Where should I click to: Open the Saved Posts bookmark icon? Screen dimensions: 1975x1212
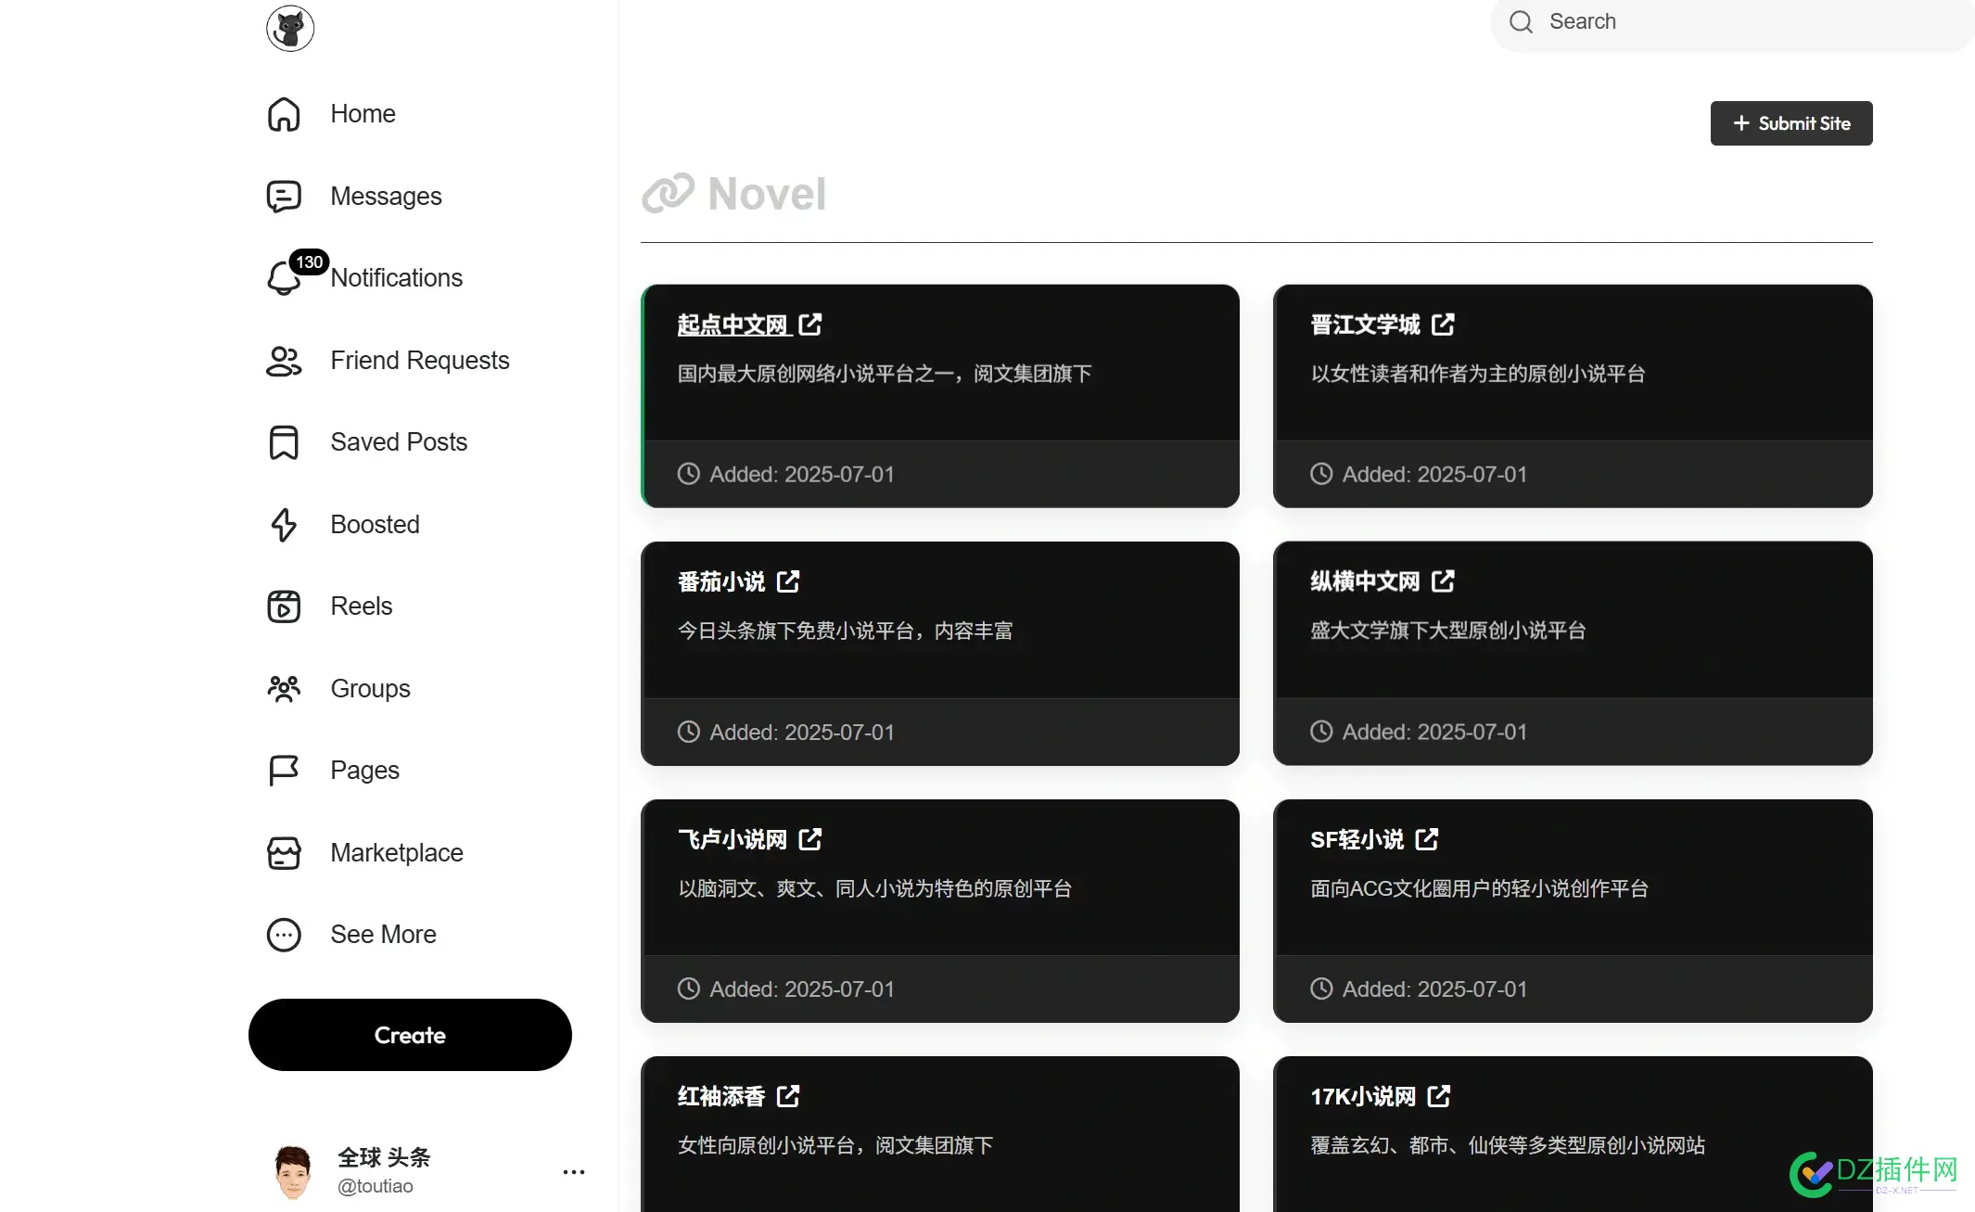(x=284, y=442)
